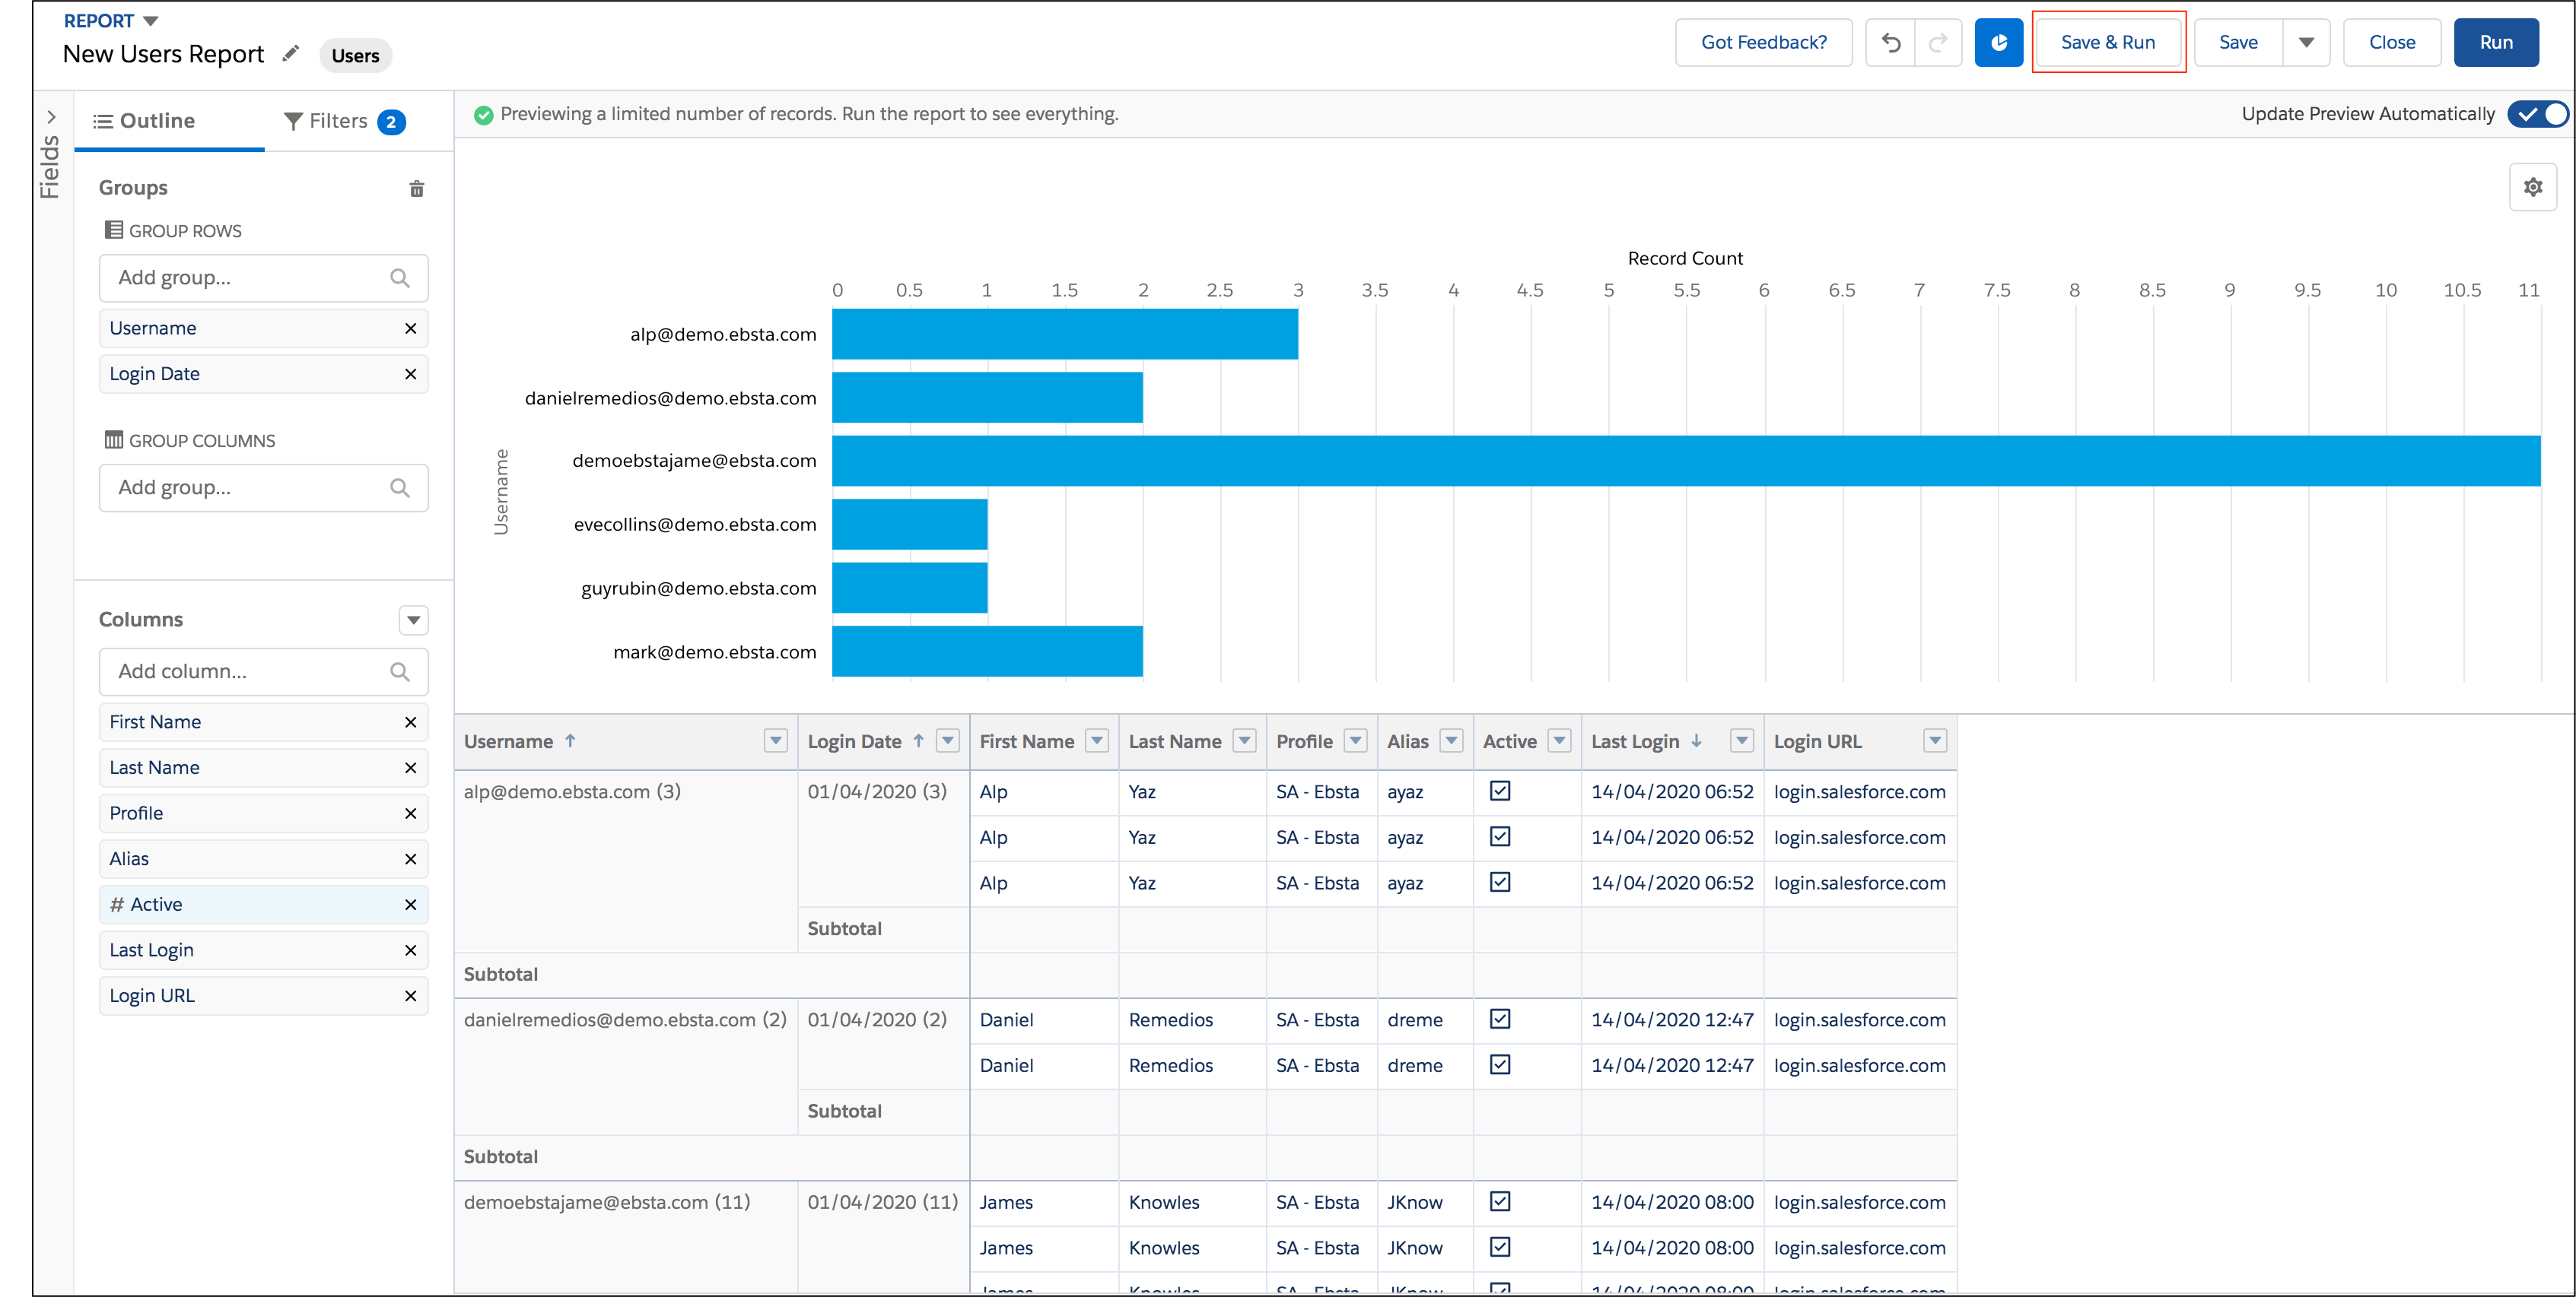Click the Got Feedback? button
Screen dimensions: 2576x1297
pyautogui.click(x=1763, y=42)
